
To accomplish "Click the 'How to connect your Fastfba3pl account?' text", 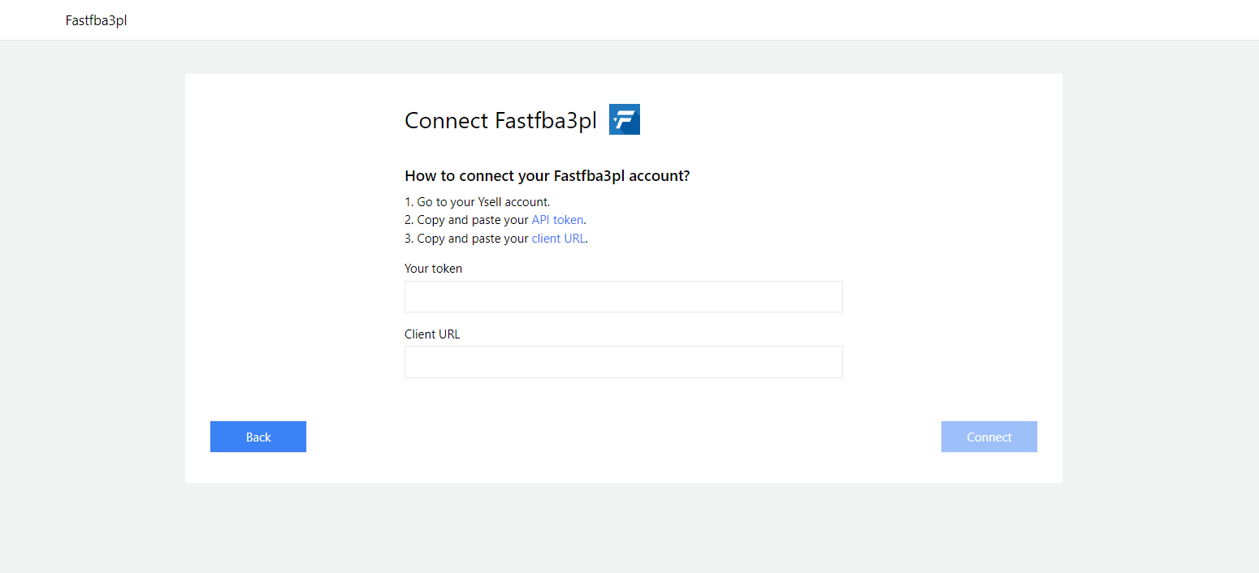I will point(547,176).
